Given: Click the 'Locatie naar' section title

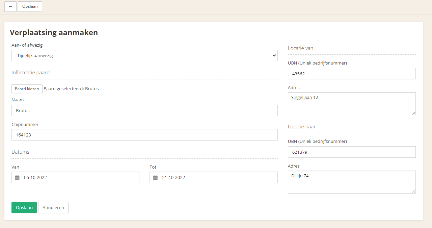Looking at the screenshot, I should [x=302, y=127].
